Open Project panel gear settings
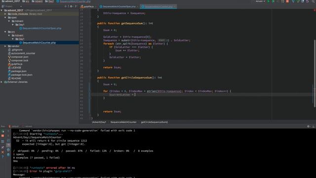316x178 pixels. (x=71, y=6)
